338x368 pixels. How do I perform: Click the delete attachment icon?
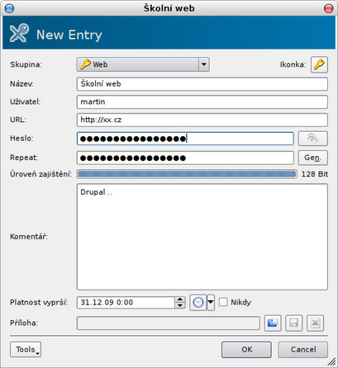pyautogui.click(x=315, y=323)
